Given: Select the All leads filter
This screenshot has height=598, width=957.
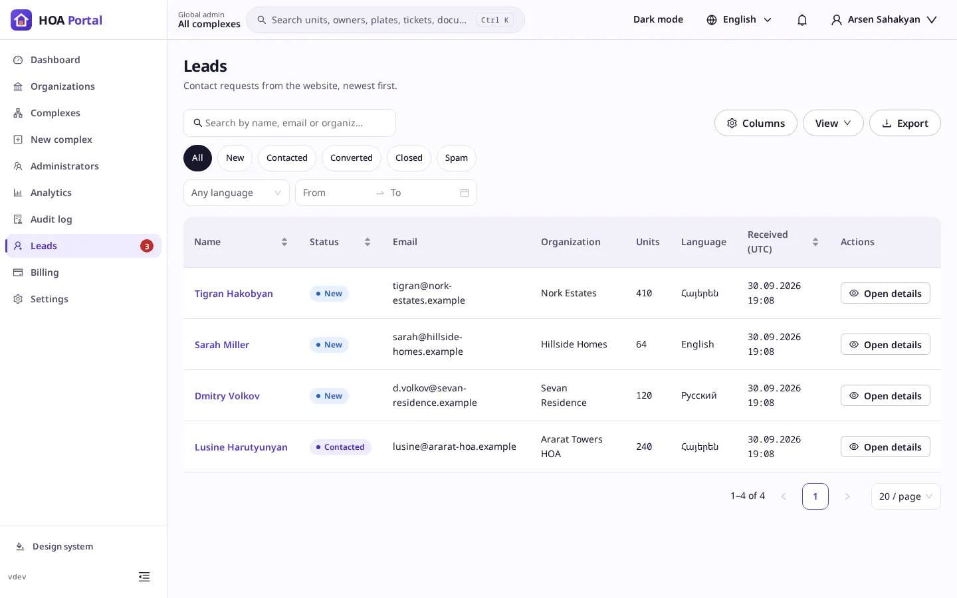Looking at the screenshot, I should pyautogui.click(x=197, y=158).
